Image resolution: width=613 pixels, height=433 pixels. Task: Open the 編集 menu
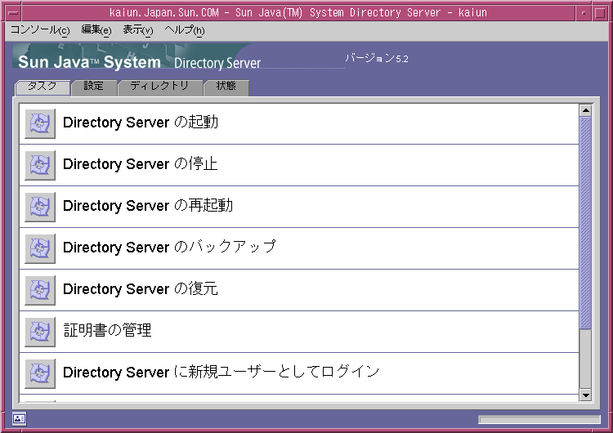coord(96,30)
